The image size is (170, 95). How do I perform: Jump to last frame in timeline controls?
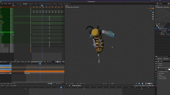(x=80, y=85)
